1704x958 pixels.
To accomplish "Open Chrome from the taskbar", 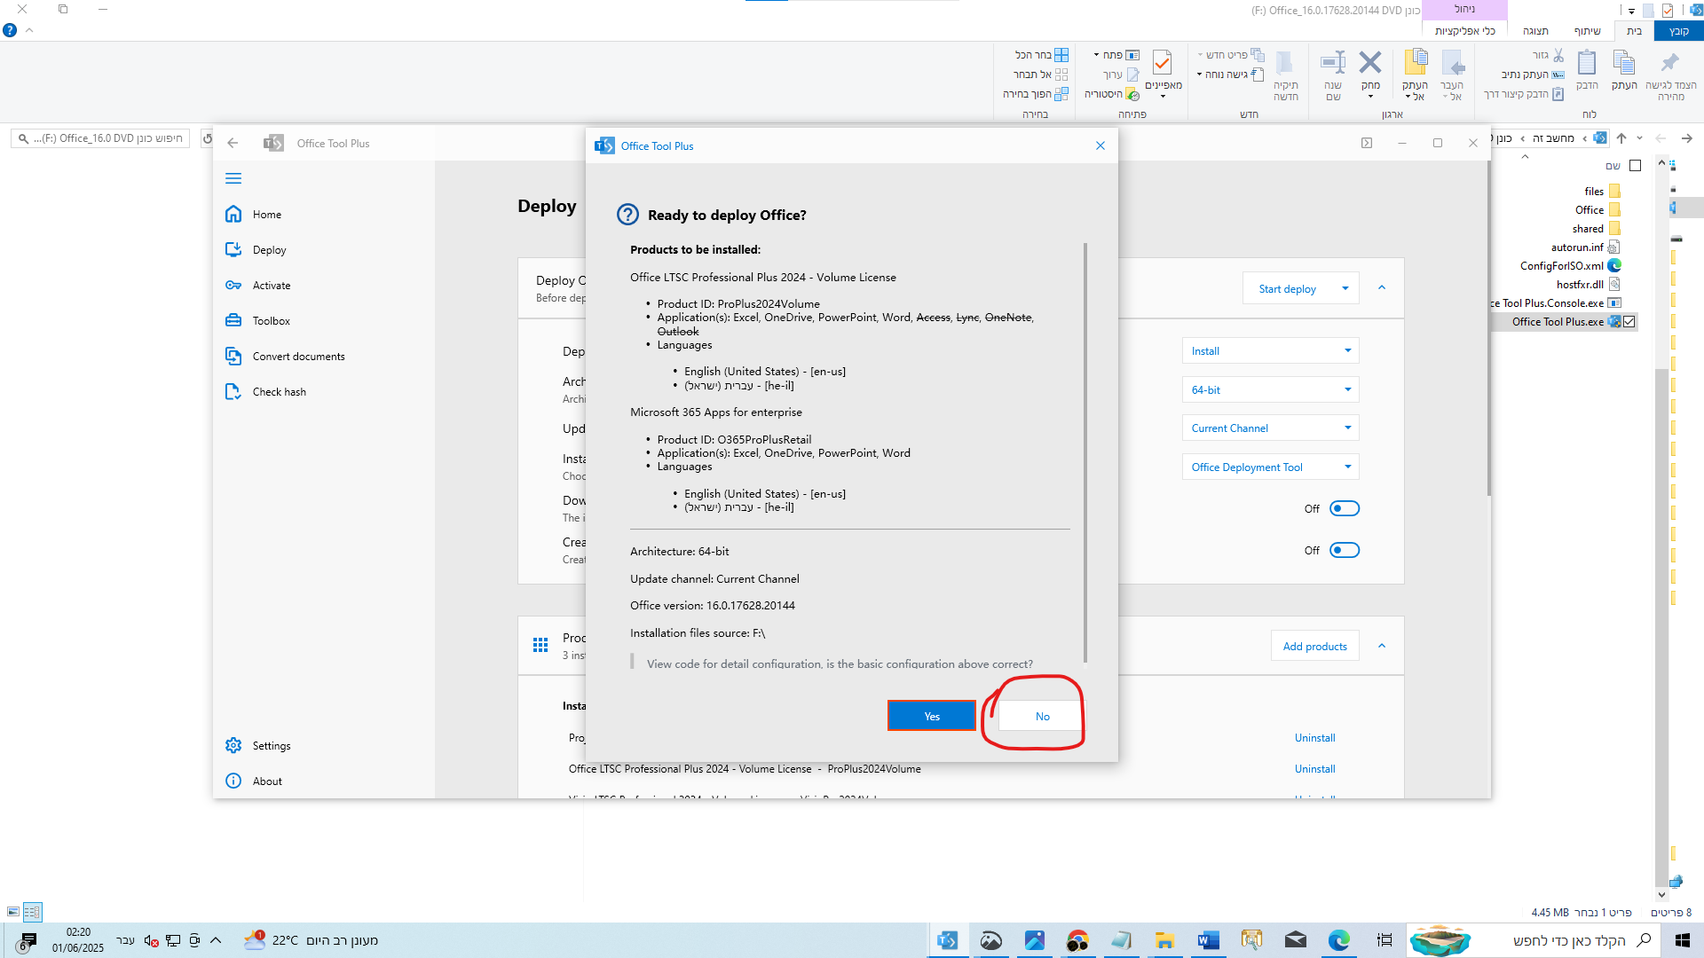I will (x=1077, y=940).
